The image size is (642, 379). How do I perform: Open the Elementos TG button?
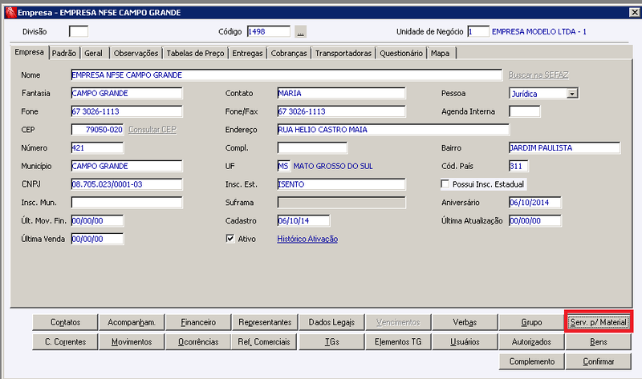coord(398,342)
